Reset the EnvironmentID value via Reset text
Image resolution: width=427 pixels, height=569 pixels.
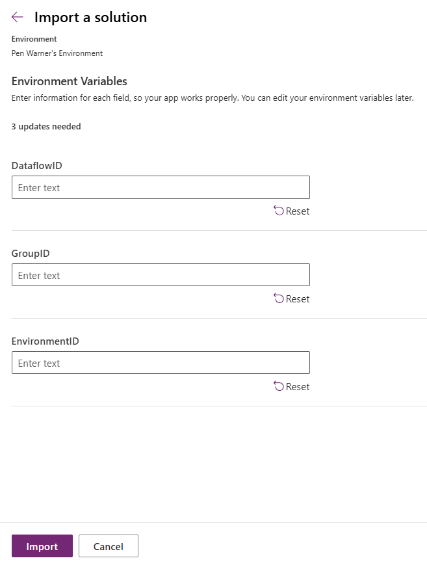tap(298, 387)
